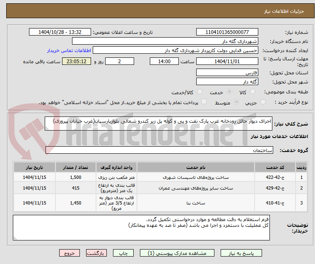Viewport: 315px width, 264px height.
Task: Open مشاهده مدارک پیوستی (1) button
Action: (x=177, y=253)
